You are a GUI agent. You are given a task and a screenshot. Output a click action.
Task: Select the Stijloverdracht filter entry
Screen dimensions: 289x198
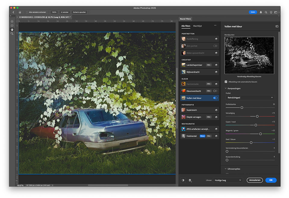click(200, 72)
